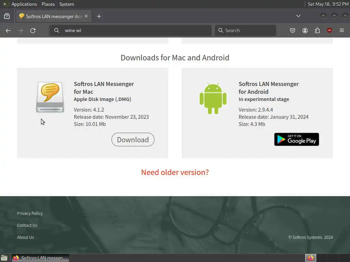The image size is (350, 262).
Task: Open the Contact Us footer link
Action: [27, 225]
